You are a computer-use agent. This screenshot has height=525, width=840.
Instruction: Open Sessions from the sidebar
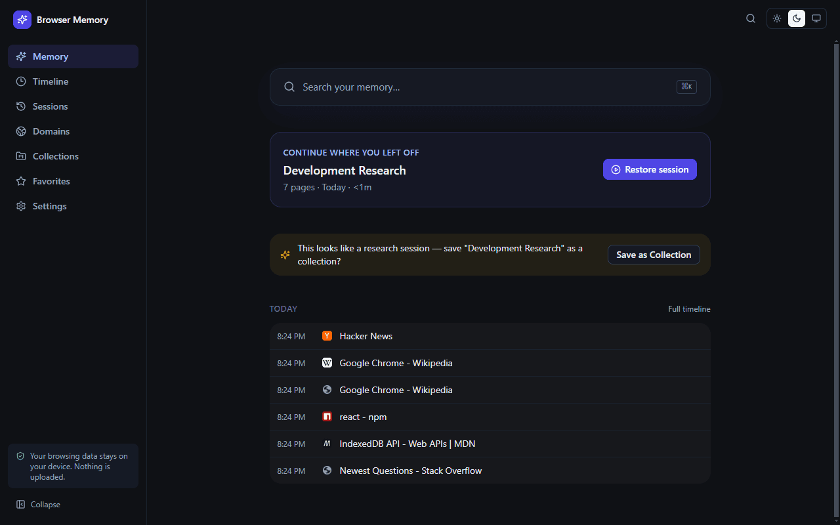[x=73, y=106]
